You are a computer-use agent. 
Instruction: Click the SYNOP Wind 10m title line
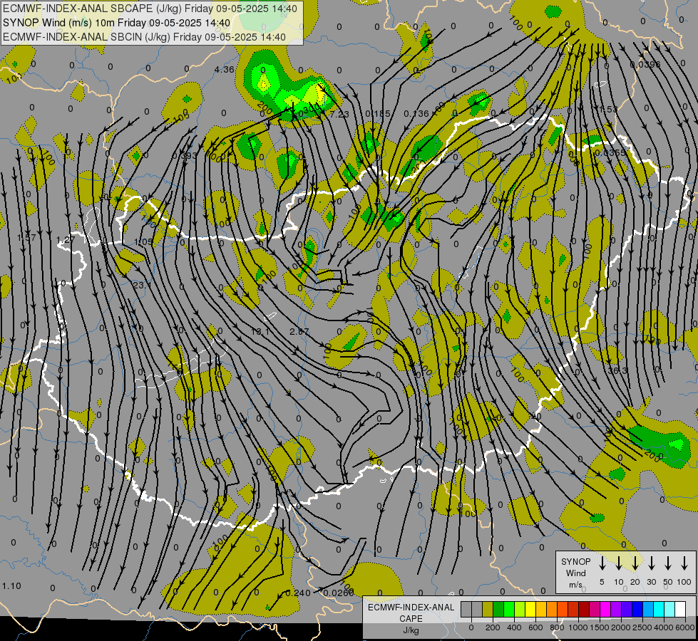coord(117,23)
